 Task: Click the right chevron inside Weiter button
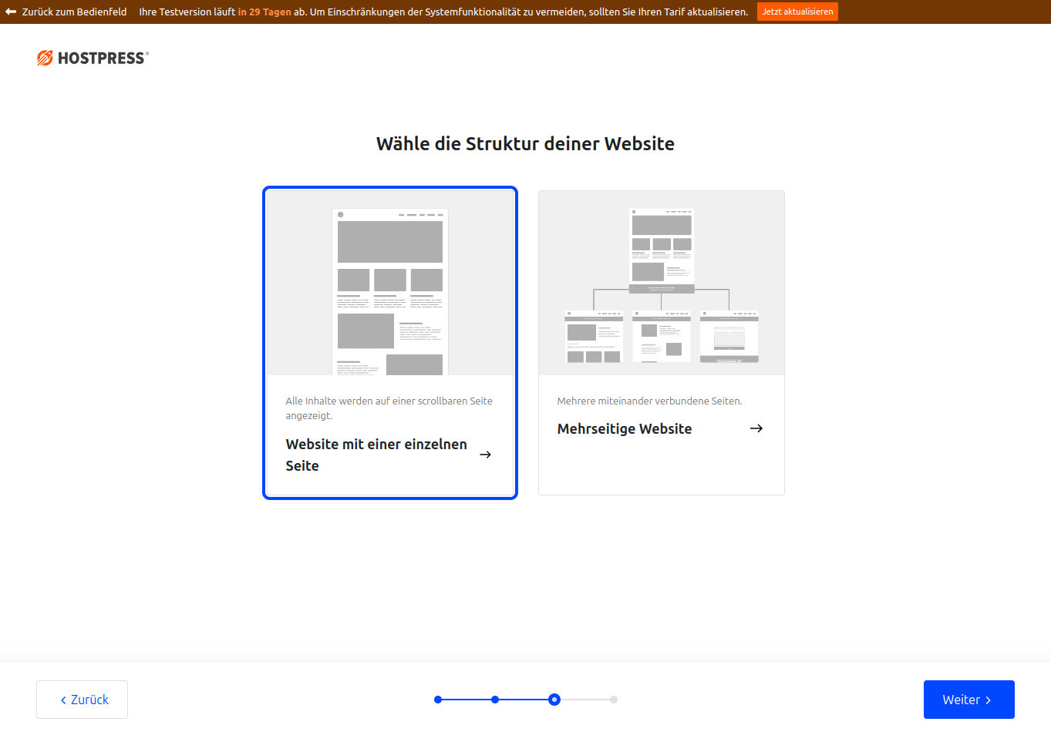pyautogui.click(x=988, y=700)
